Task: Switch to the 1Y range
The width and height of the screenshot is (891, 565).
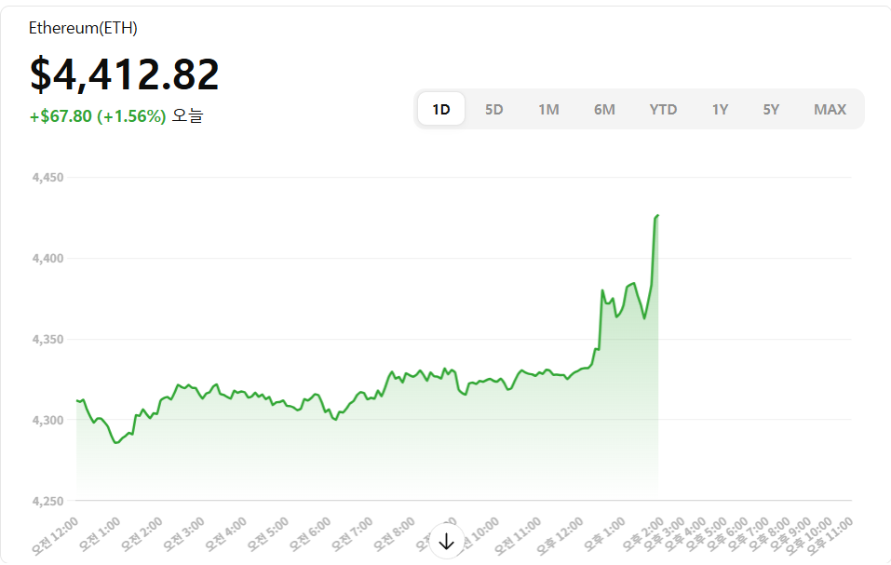Action: coord(720,109)
